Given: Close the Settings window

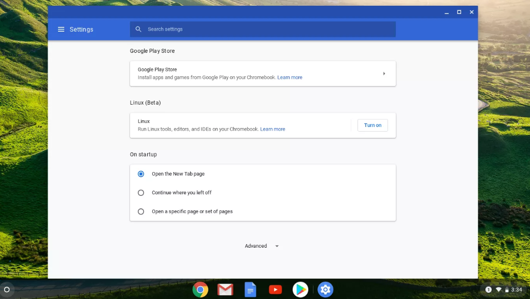Looking at the screenshot, I should pos(471,12).
